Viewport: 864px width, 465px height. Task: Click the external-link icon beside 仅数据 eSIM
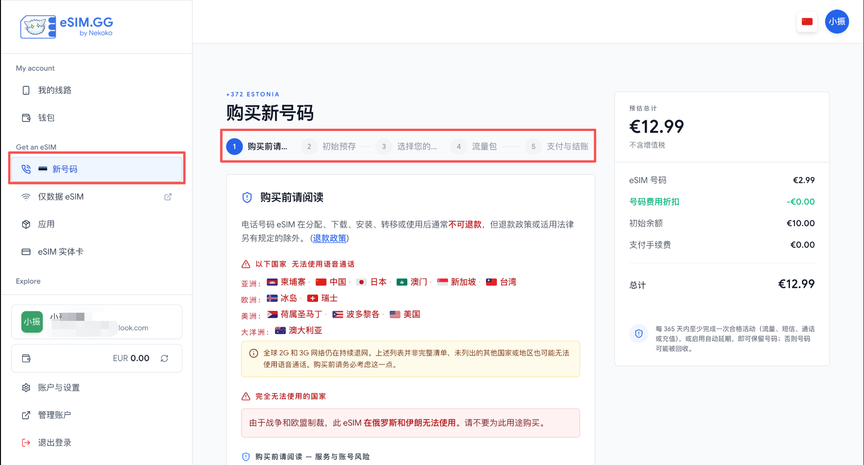[x=168, y=197]
